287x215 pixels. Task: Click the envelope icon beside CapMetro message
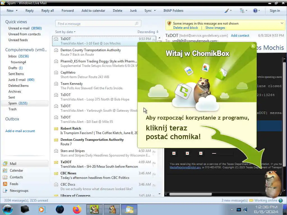point(56,73)
